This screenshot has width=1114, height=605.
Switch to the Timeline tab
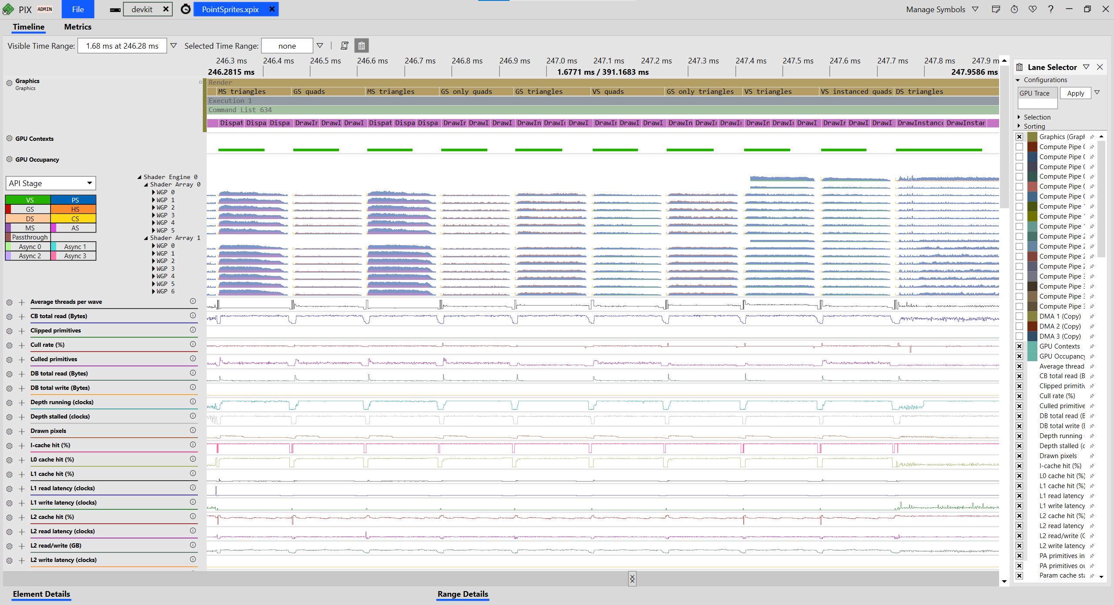pyautogui.click(x=28, y=27)
